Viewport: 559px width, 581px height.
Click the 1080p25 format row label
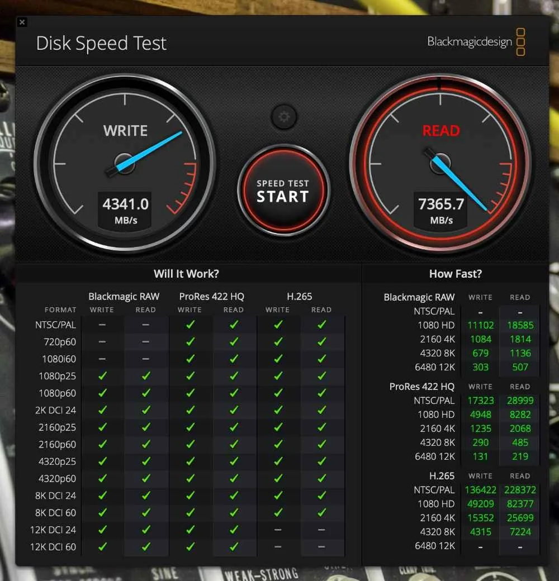[57, 376]
